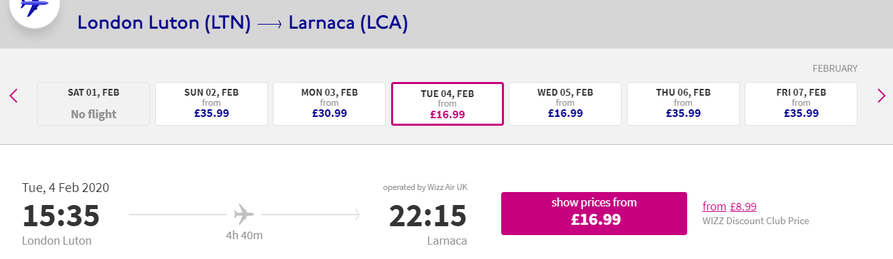Select the highlighted TUE 04, FEB tab

448,104
